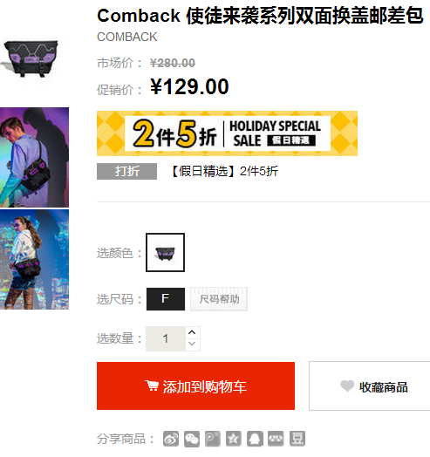The height and width of the screenshot is (457, 430).
Task: View thumbnail of man wearing the bag
Action: pyautogui.click(x=34, y=157)
